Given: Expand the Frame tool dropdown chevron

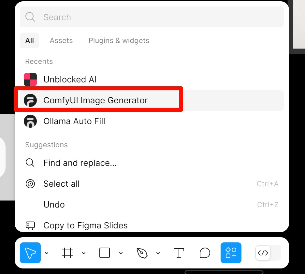Looking at the screenshot, I should coord(84,253).
